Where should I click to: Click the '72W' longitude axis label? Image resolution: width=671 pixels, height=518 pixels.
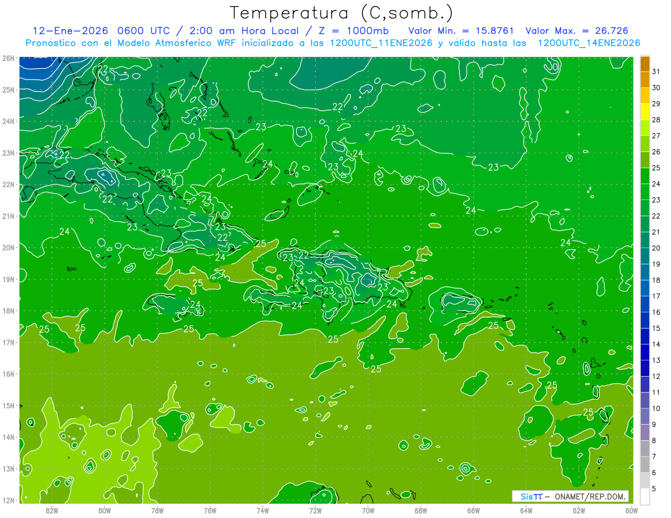click(315, 510)
